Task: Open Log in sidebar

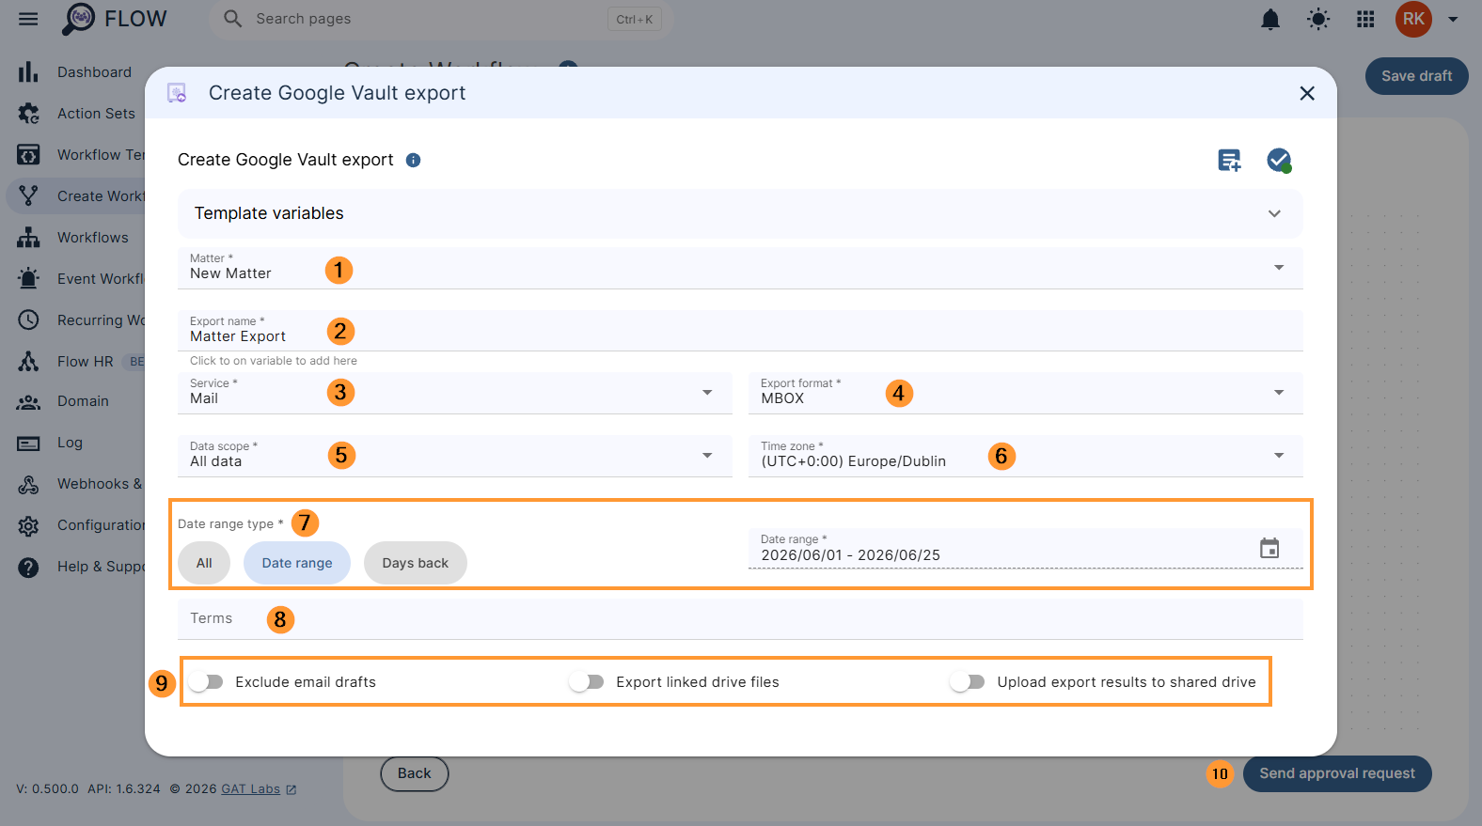Action: pyautogui.click(x=70, y=443)
